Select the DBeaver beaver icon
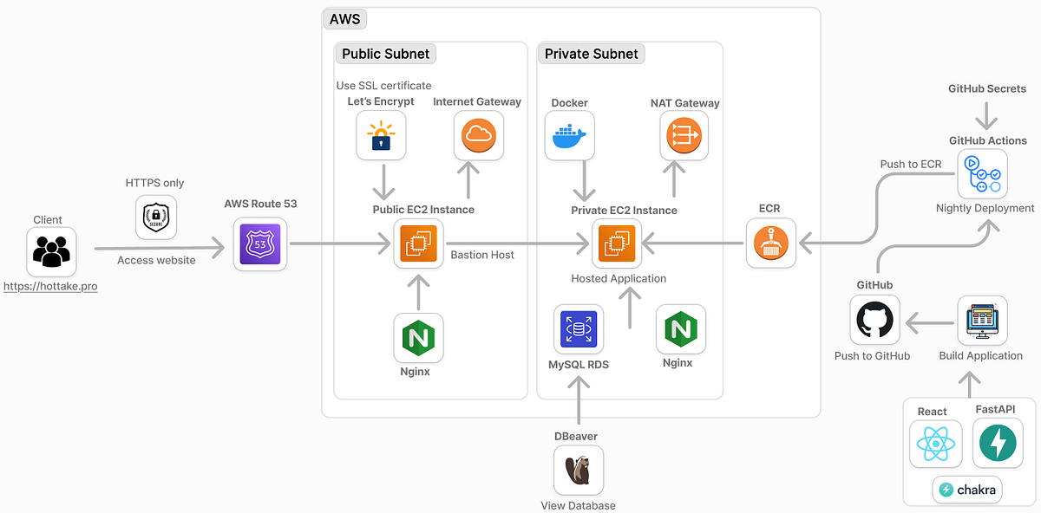The width and height of the screenshot is (1041, 513). pos(578,470)
